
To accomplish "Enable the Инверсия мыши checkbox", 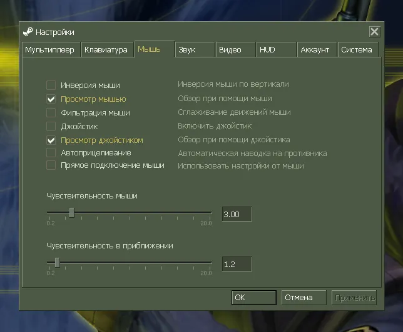I will click(x=51, y=85).
